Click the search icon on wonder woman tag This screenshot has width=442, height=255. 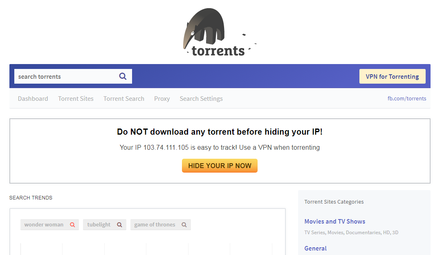pyautogui.click(x=72, y=225)
